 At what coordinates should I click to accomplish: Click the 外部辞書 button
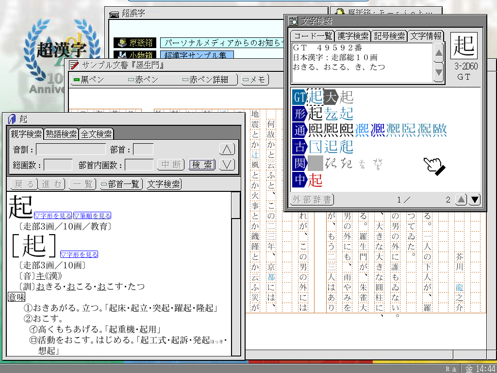tap(313, 199)
